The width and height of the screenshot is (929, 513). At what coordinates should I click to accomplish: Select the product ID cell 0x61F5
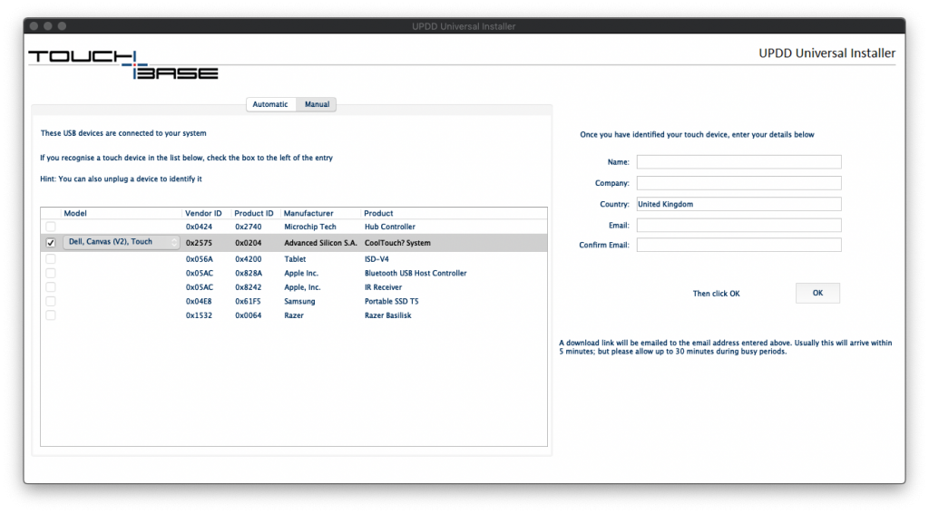point(249,301)
